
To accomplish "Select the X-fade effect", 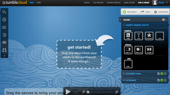I will (149, 50).
